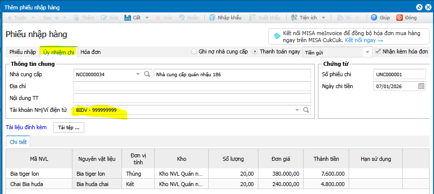Switch to the Phiếu nhập tab
The image size is (434, 194).
click(x=23, y=52)
